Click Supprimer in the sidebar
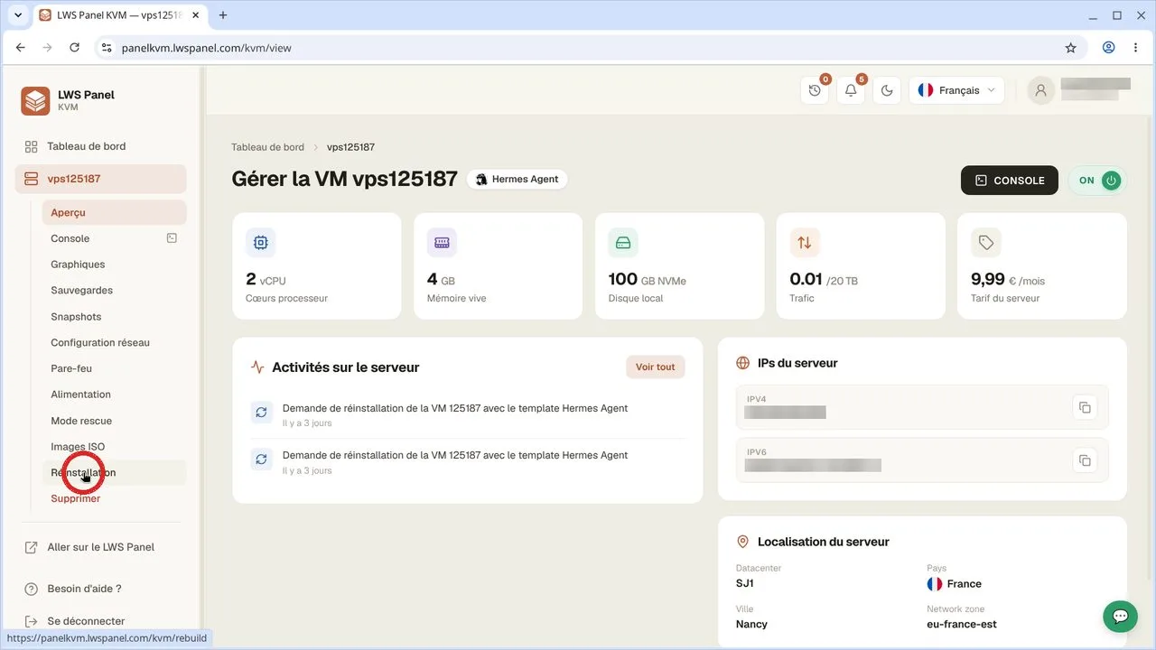 [x=114, y=498]
